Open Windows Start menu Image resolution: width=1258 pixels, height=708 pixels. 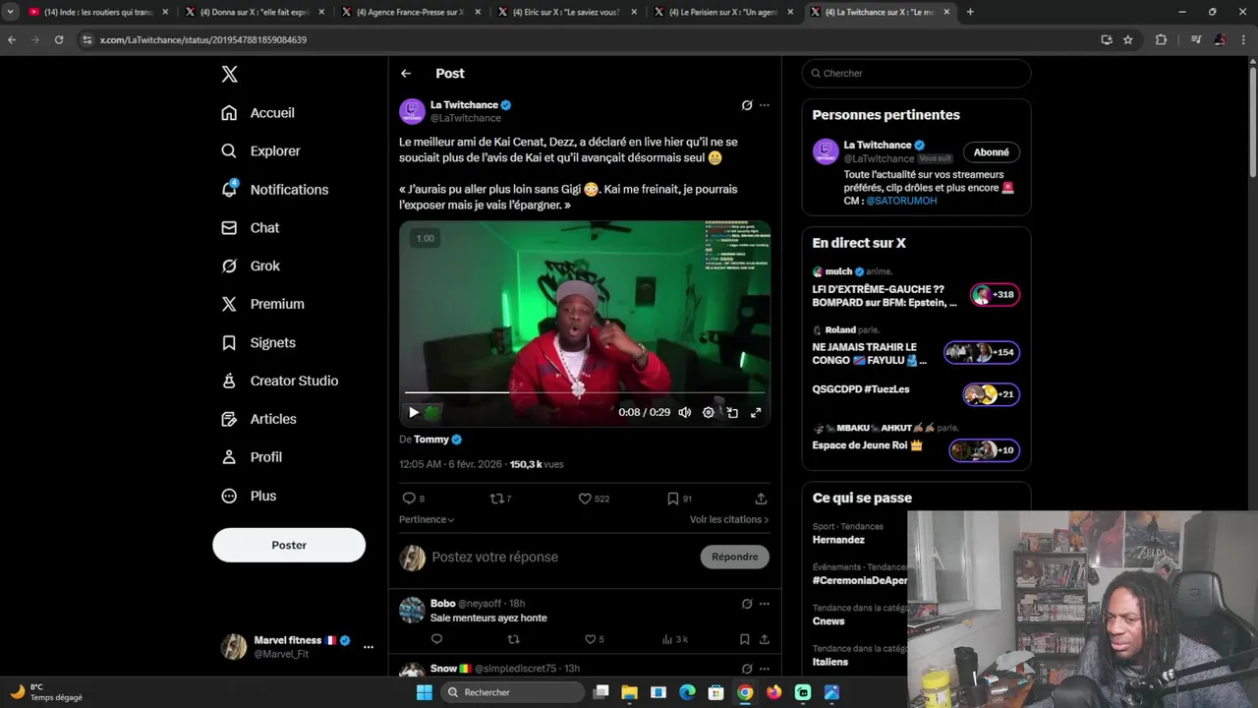[x=424, y=692]
